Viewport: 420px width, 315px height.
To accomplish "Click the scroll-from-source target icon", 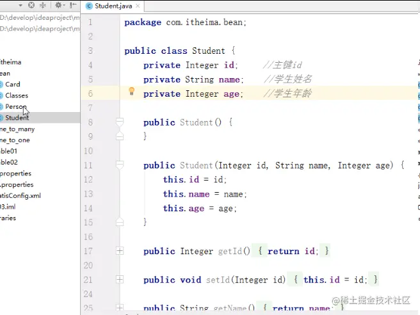I will pos(31,5).
